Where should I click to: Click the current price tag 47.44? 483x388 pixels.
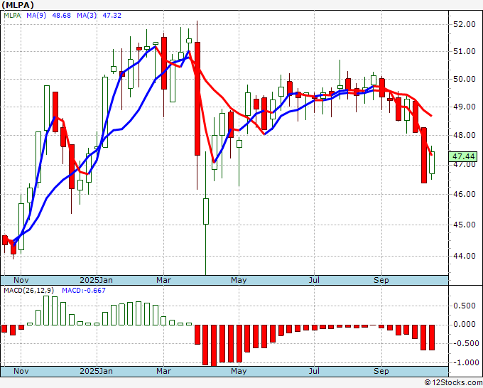(x=463, y=156)
